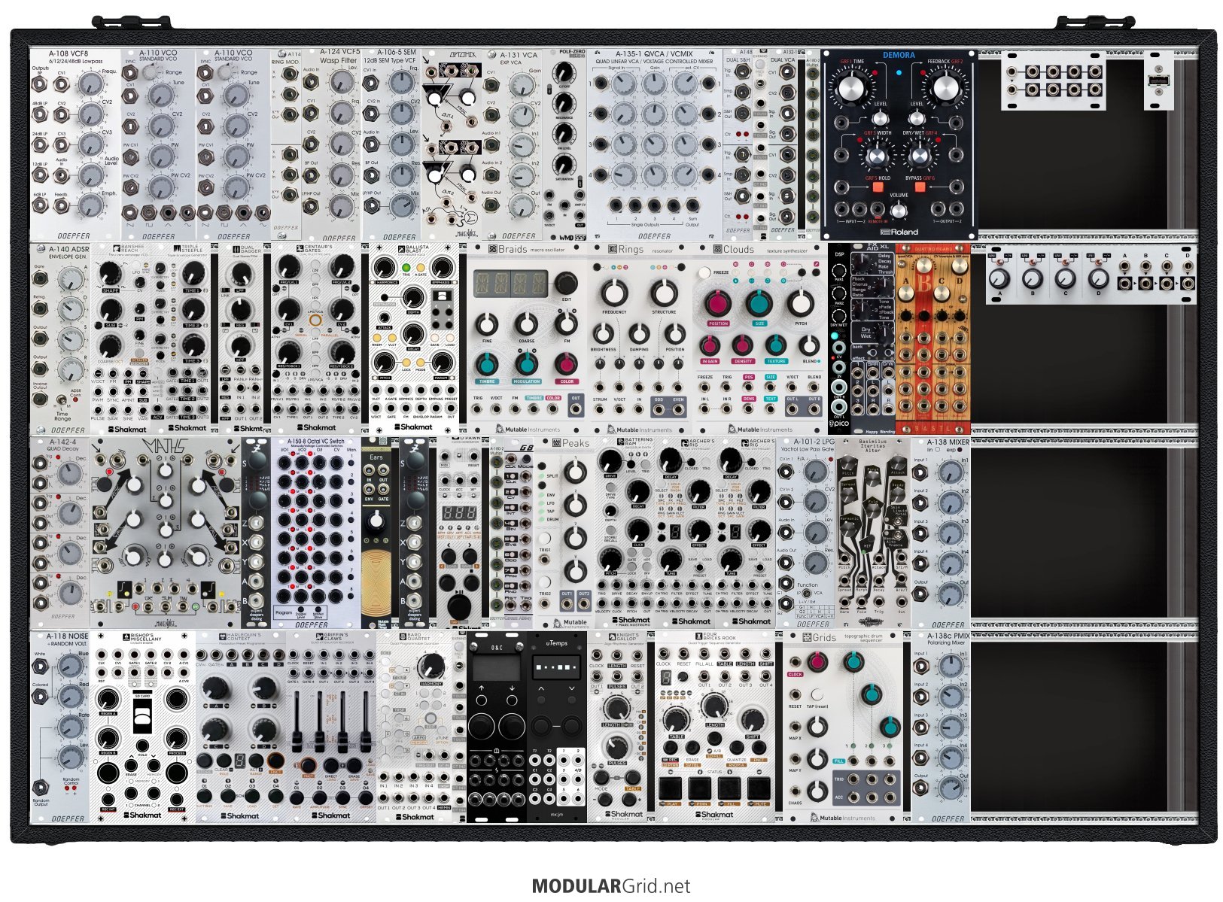Open the Peaks module
Screen dimensions: 1223x902
564,533
